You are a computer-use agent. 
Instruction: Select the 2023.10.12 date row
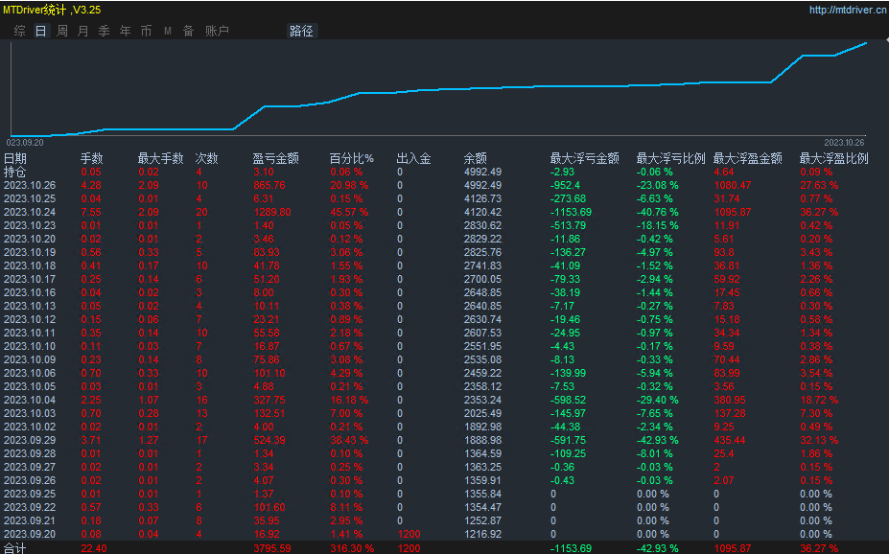pos(30,319)
